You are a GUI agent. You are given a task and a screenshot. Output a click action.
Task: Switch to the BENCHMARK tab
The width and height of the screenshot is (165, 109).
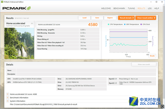tap(119, 8)
